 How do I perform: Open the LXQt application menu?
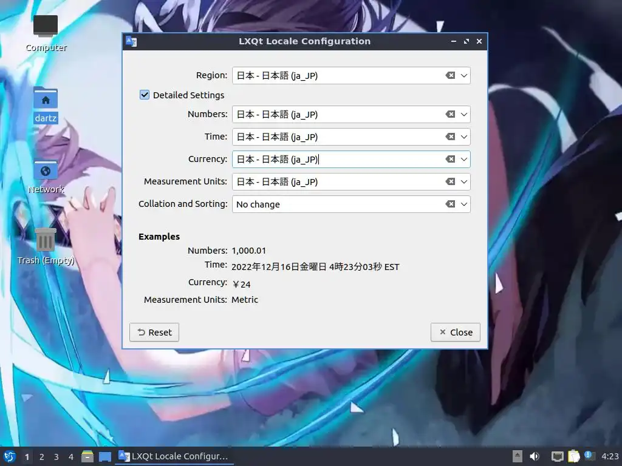pyautogui.click(x=10, y=456)
